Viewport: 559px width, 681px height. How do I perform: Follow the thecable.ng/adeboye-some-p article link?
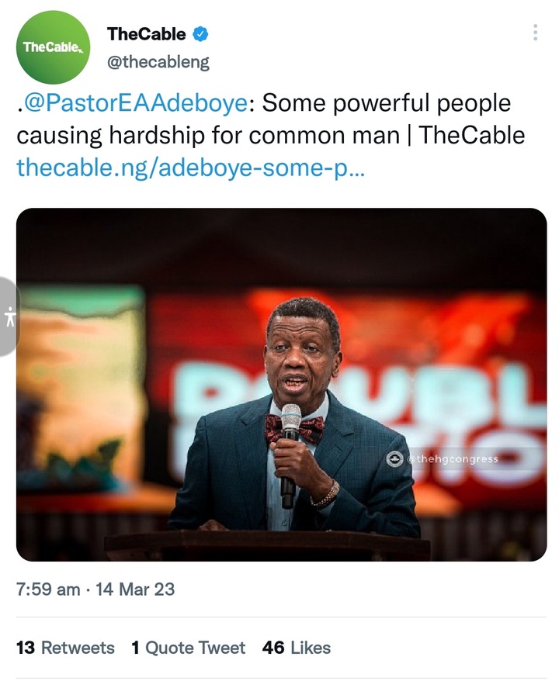point(190,167)
